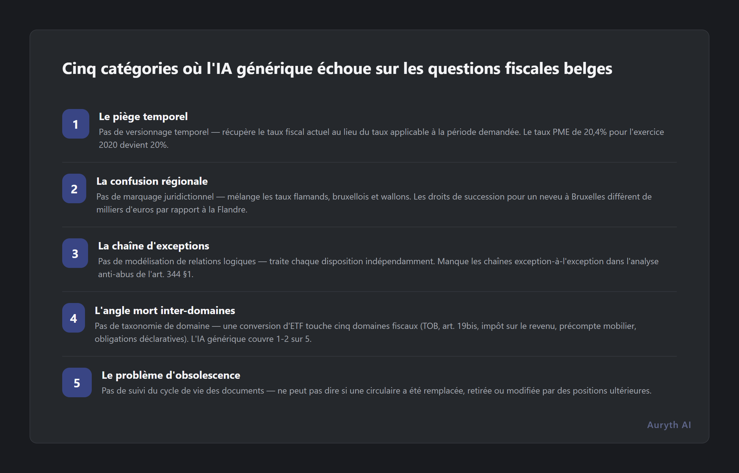Select the 'L'angle mort inter-domaines' heading

click(165, 310)
